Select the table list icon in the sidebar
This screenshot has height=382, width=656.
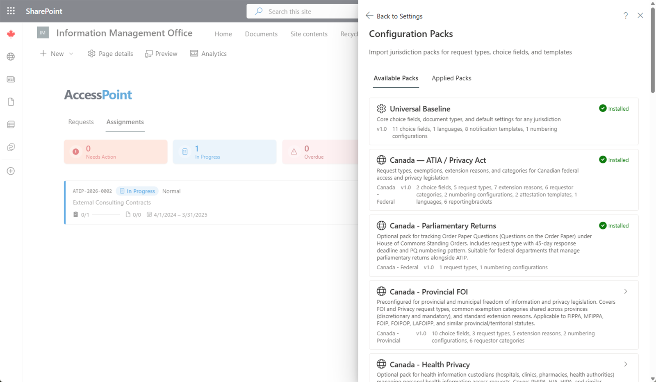(11, 124)
